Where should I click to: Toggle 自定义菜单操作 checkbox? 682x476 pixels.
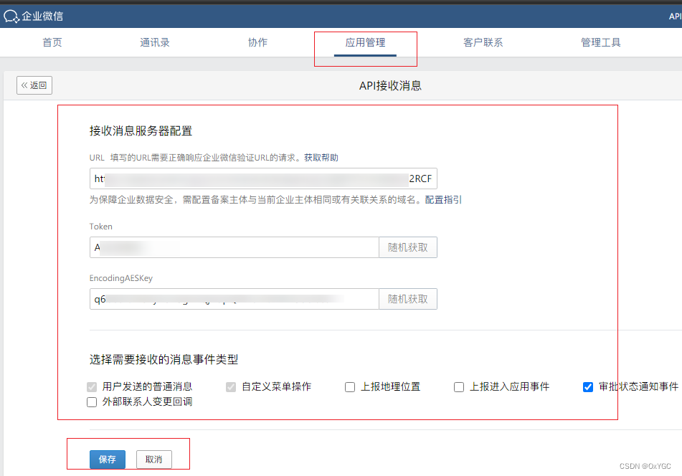click(x=231, y=387)
